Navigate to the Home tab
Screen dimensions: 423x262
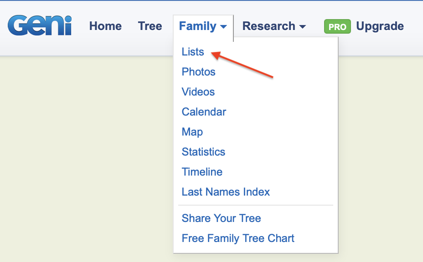click(105, 26)
